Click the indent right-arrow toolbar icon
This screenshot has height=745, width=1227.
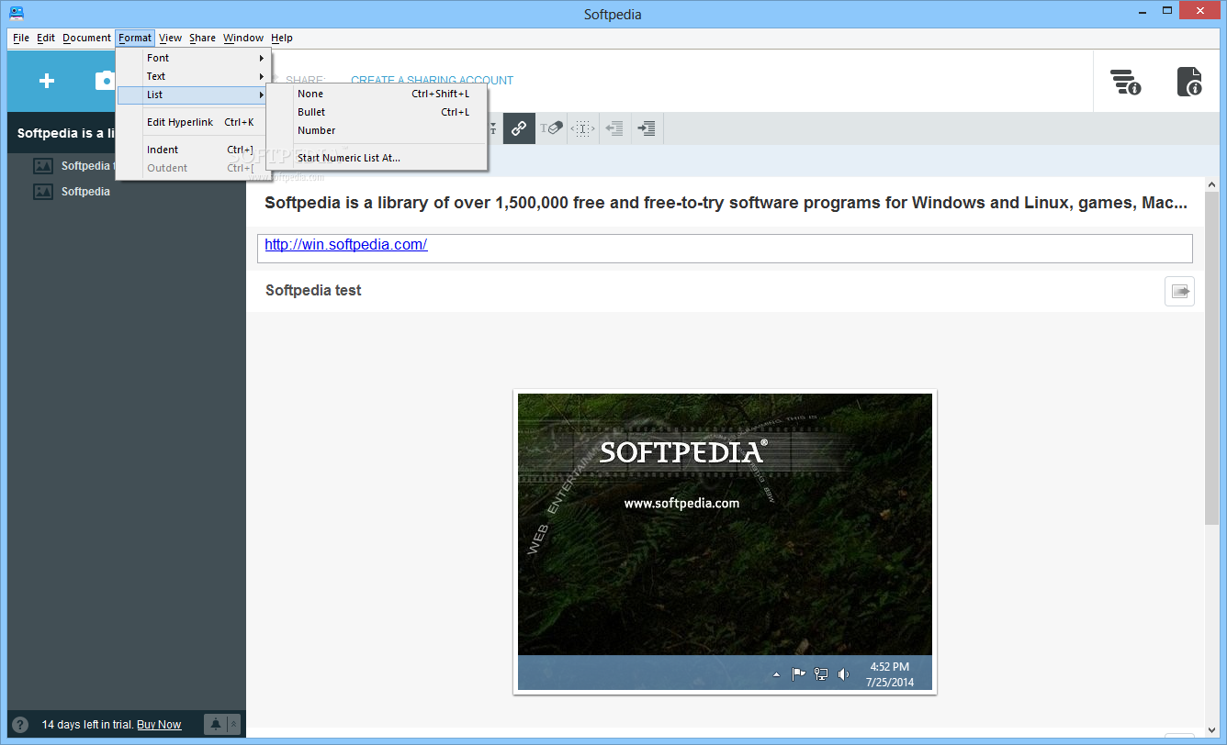(647, 128)
